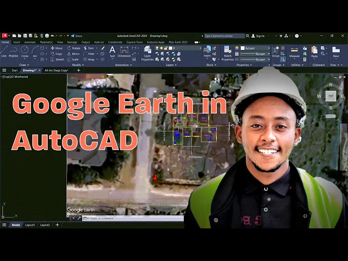Click the Insert block icon
Screen dimensions: 348x261
tap(207, 52)
